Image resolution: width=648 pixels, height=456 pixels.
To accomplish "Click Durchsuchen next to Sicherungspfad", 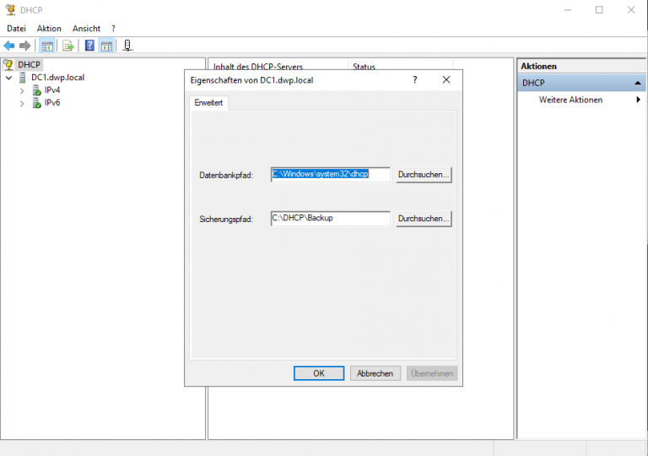I will click(424, 219).
